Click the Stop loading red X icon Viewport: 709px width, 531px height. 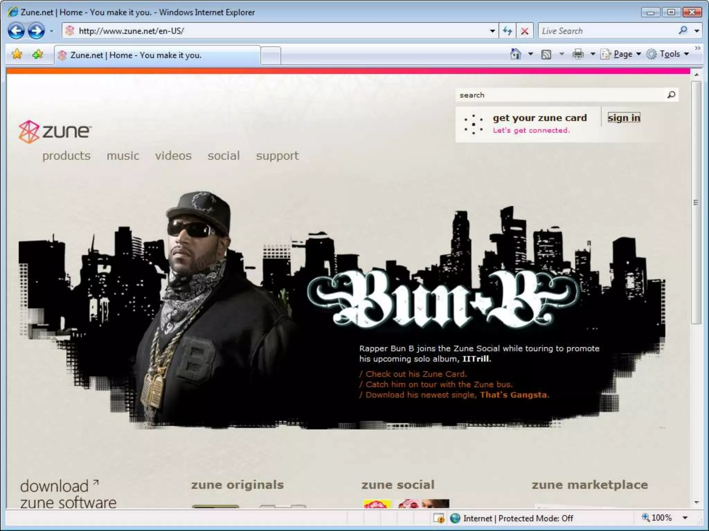coord(524,31)
